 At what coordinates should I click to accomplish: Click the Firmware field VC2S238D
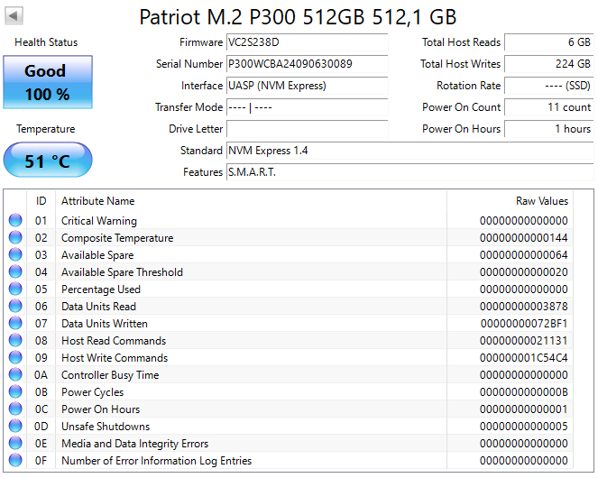click(x=308, y=42)
